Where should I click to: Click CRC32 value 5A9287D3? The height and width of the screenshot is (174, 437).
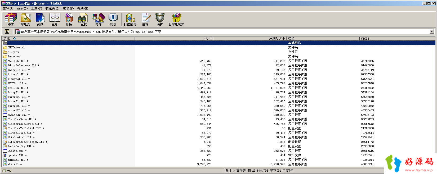(x=367, y=115)
